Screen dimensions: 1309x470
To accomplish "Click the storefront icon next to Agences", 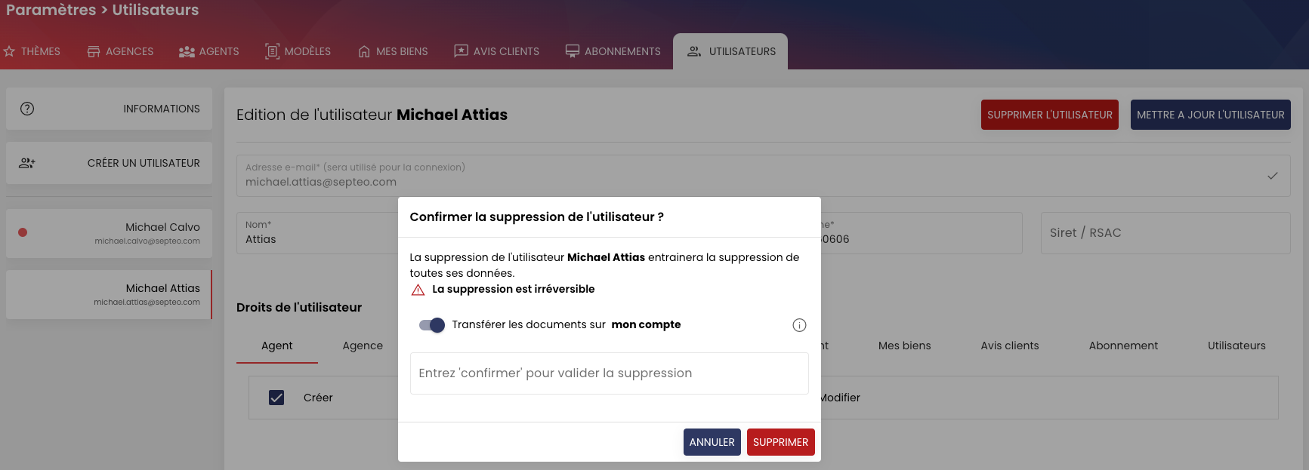I will [x=94, y=51].
